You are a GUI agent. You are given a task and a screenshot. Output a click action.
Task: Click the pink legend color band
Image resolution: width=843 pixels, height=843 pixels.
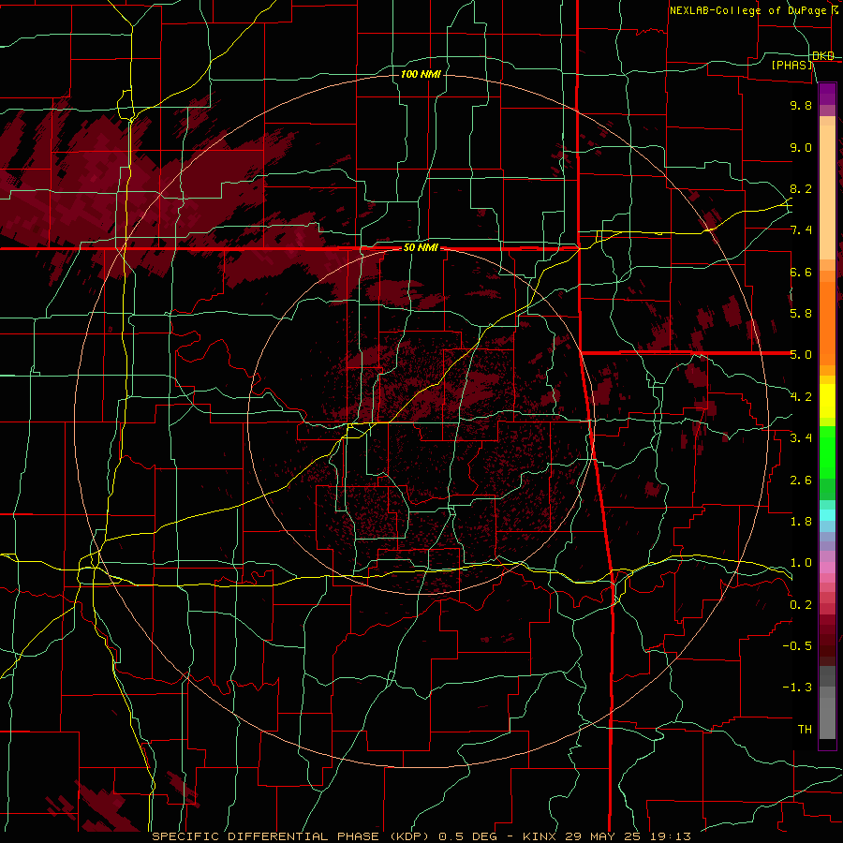[827, 568]
